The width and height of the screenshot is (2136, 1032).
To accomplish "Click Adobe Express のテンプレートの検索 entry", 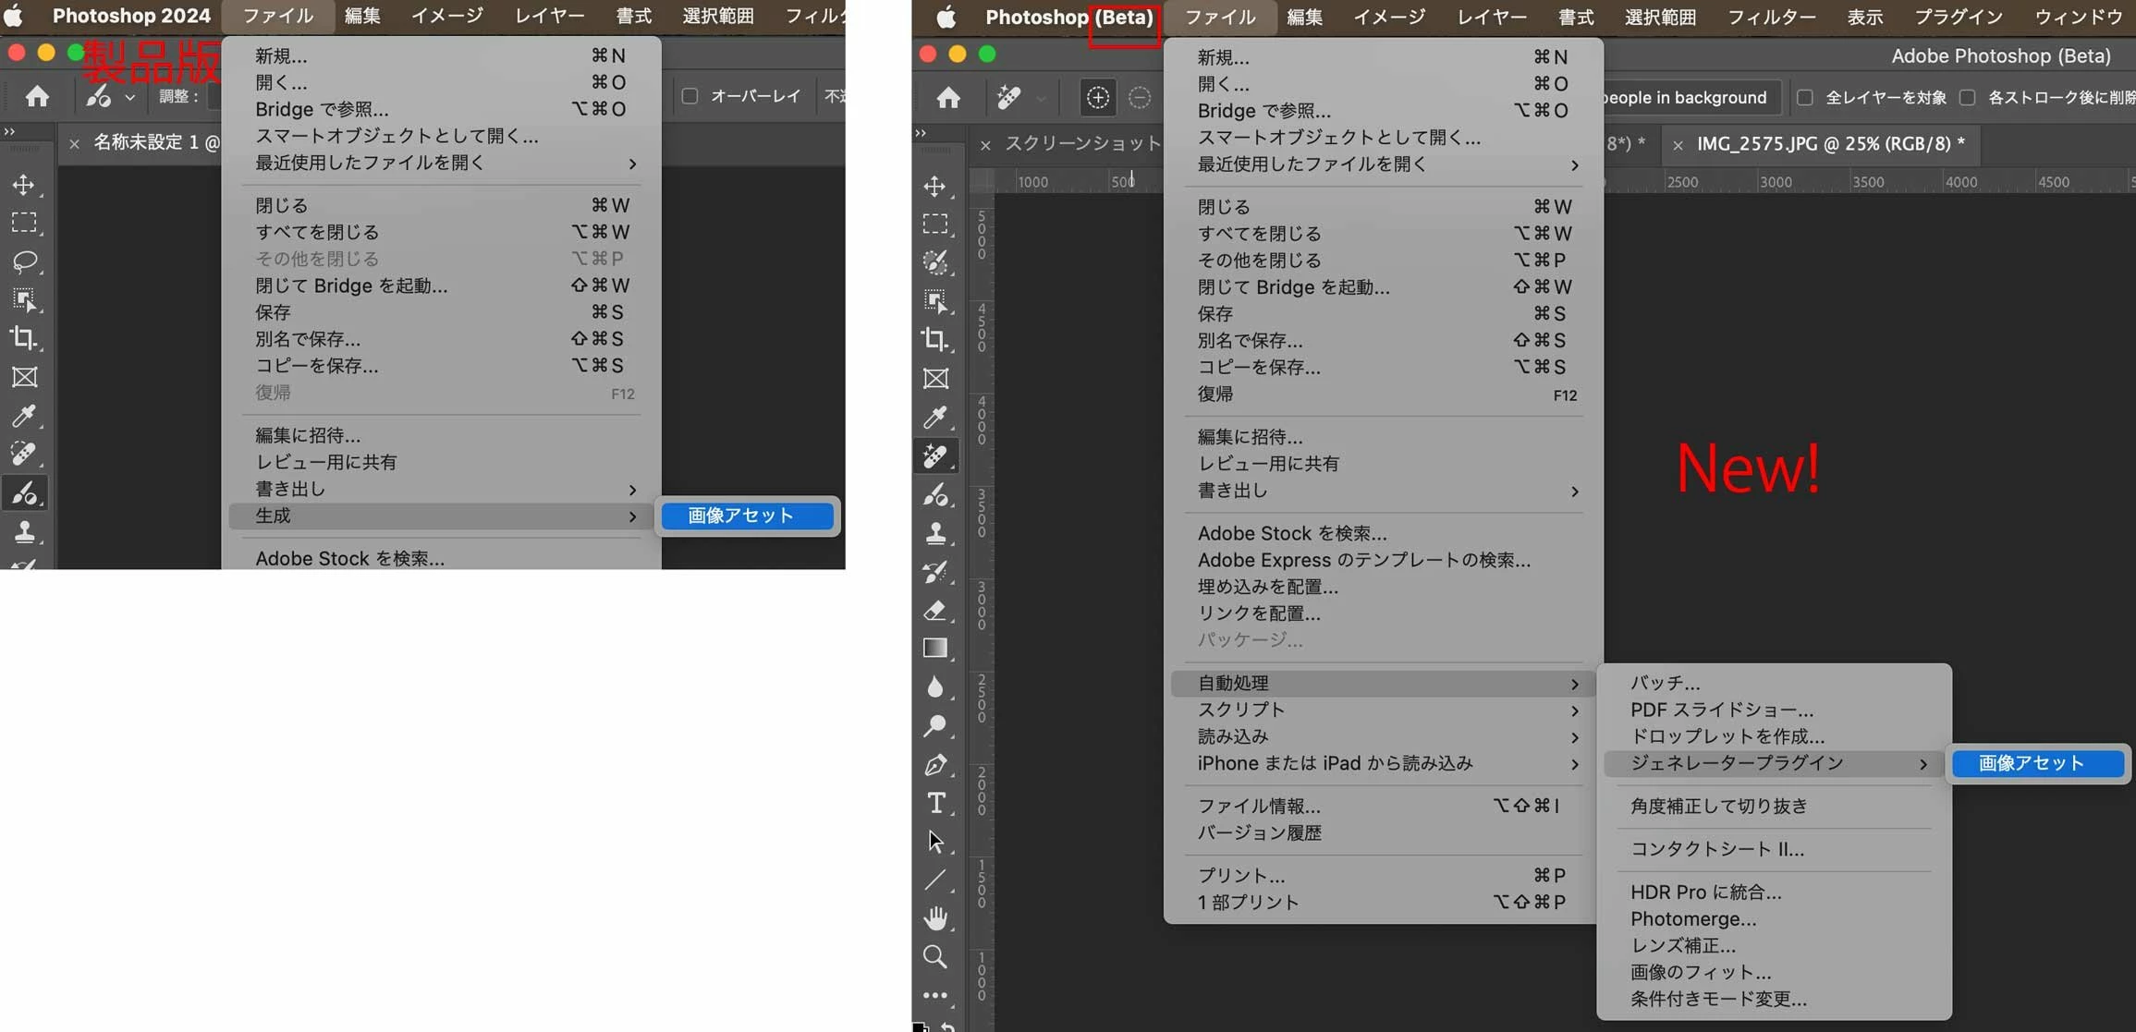I will tap(1363, 560).
